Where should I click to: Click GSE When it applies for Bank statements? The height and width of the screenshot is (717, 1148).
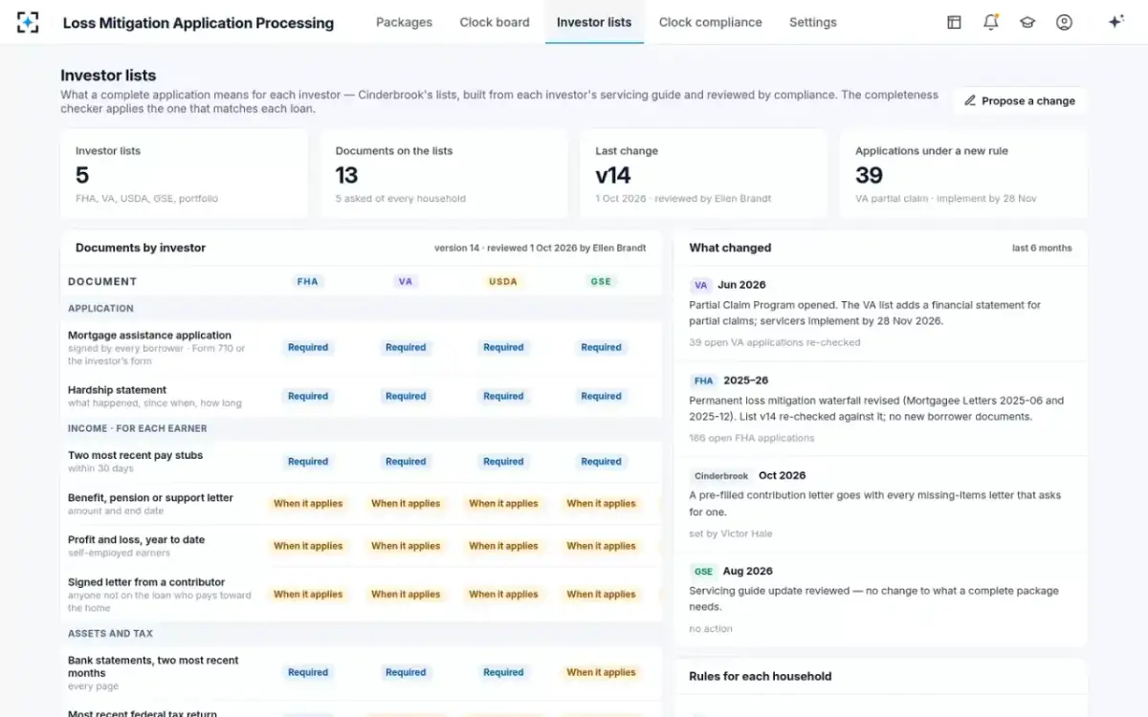coord(601,673)
